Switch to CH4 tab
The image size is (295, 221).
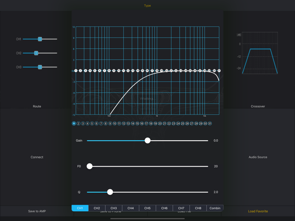point(131,208)
